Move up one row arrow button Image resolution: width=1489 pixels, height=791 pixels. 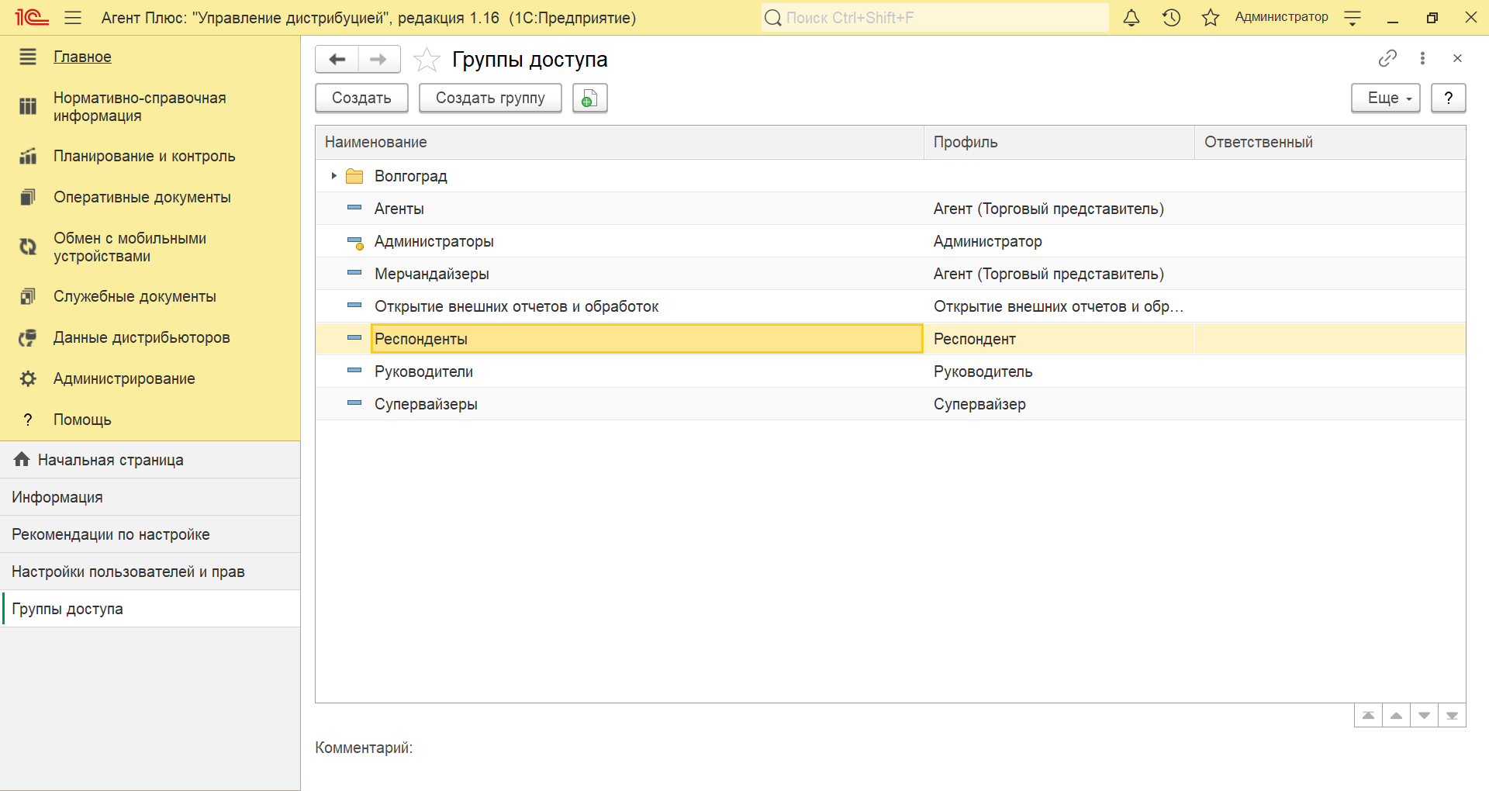click(1396, 715)
